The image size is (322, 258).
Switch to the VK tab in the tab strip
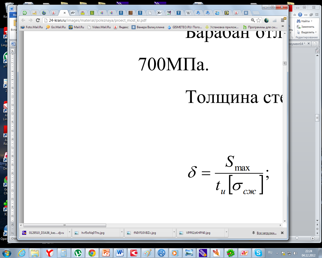click(x=246, y=13)
